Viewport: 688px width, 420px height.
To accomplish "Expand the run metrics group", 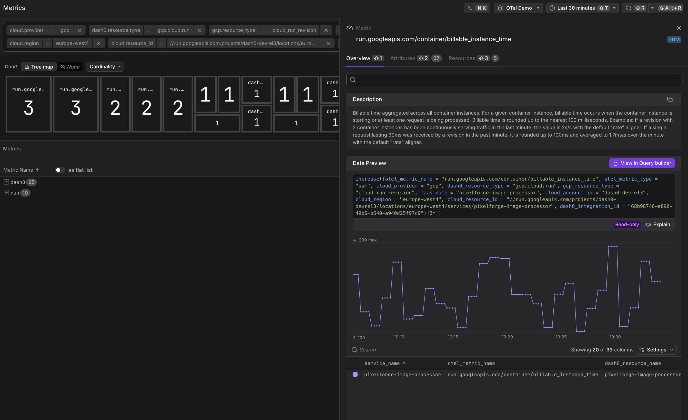I will [6, 193].
